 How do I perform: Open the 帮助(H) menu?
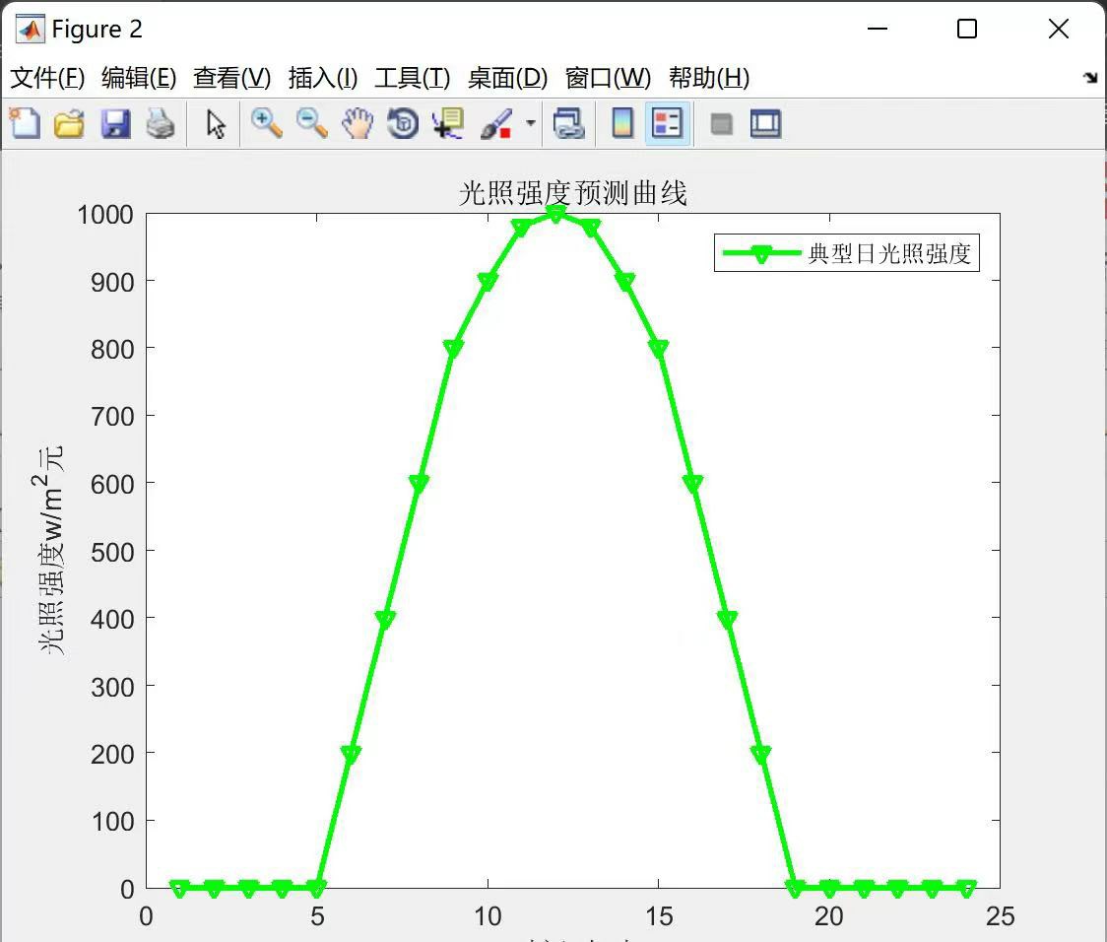[709, 78]
